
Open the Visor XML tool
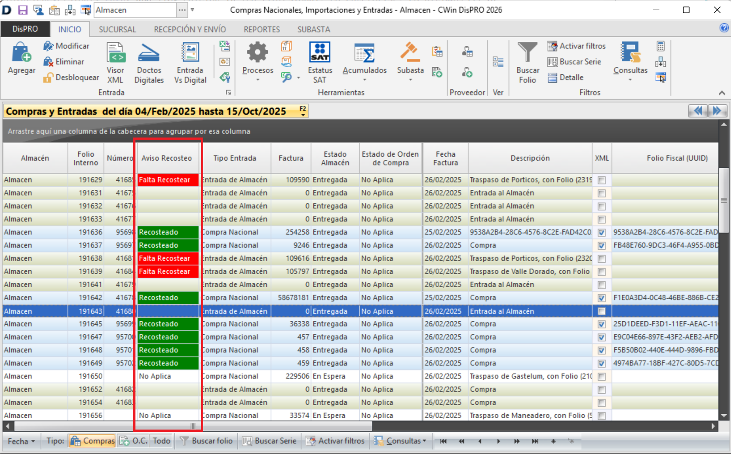pos(115,53)
